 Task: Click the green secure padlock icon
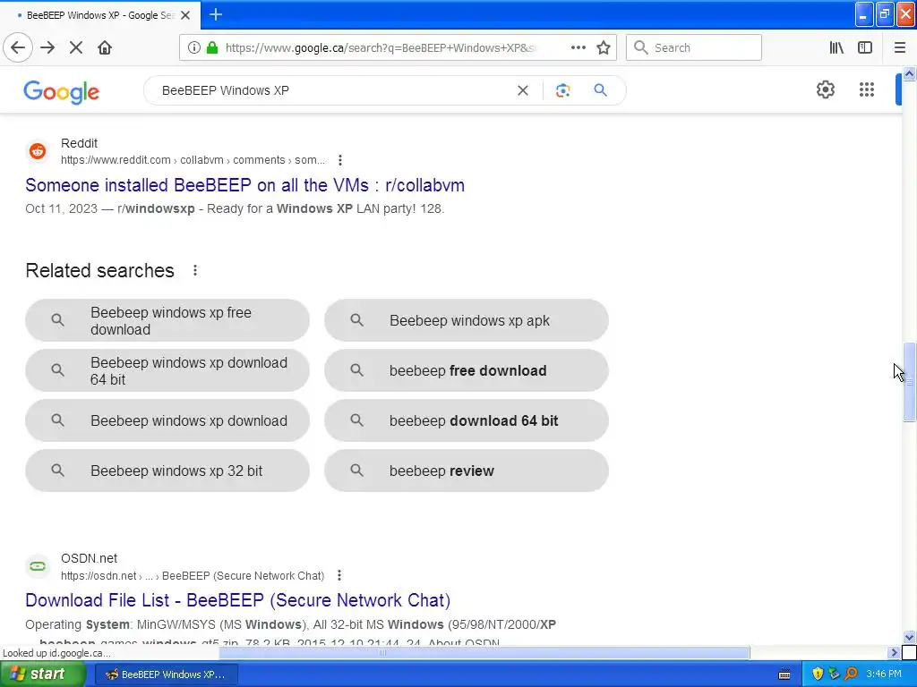pos(212,48)
